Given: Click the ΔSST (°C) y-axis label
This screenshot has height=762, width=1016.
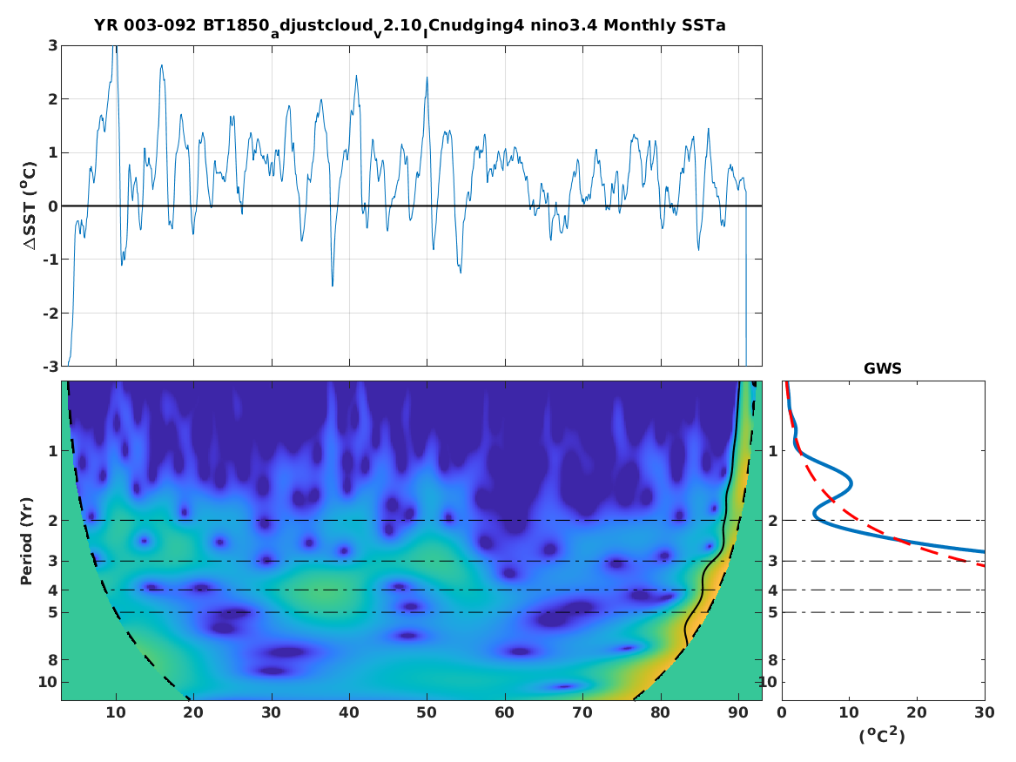Looking at the screenshot, I should 29,206.
